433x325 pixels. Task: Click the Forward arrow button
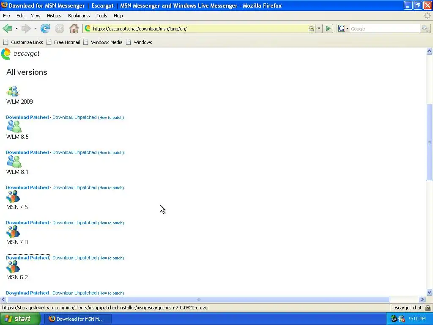tap(26, 28)
